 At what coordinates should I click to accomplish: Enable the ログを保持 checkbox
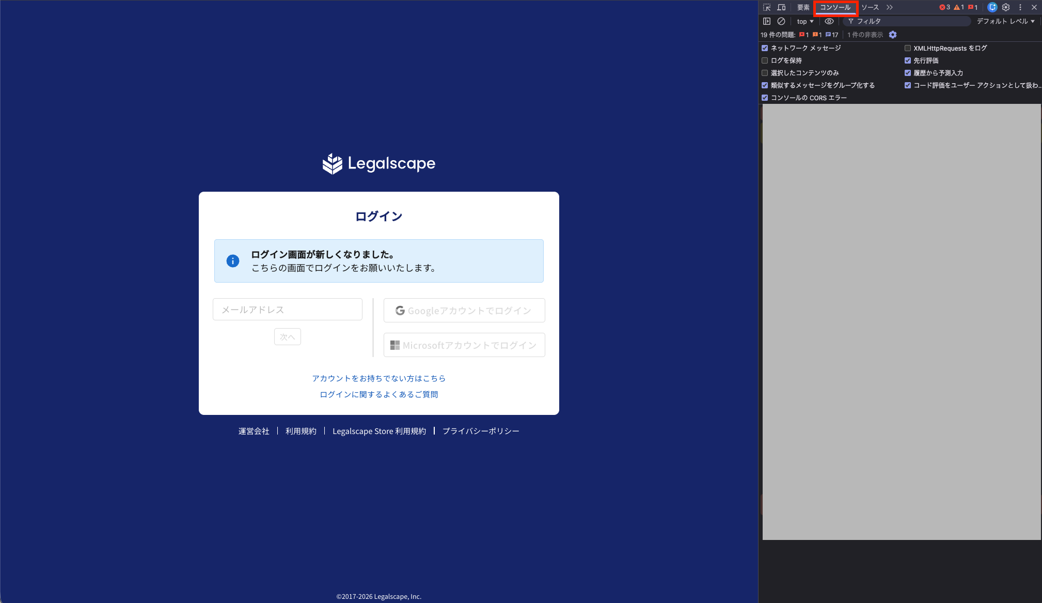[765, 60]
